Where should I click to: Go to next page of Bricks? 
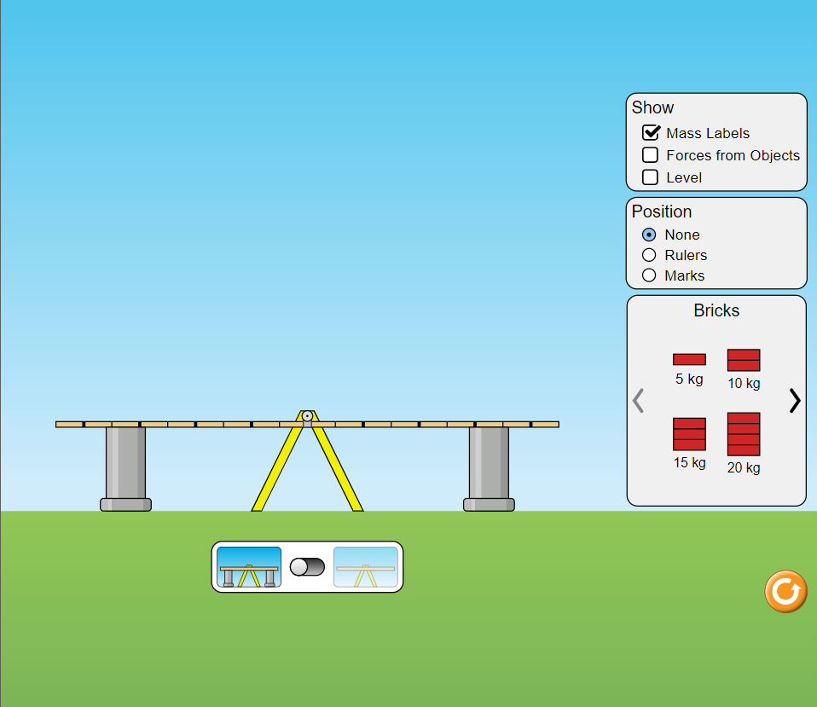point(794,400)
